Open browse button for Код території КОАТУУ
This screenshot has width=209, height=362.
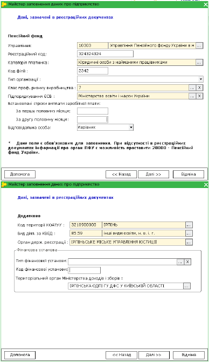(x=189, y=225)
